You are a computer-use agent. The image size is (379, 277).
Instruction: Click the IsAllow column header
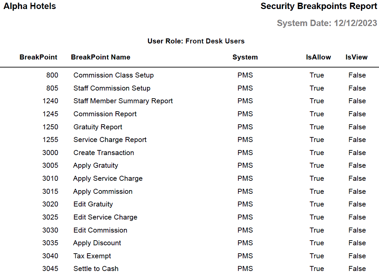point(318,57)
